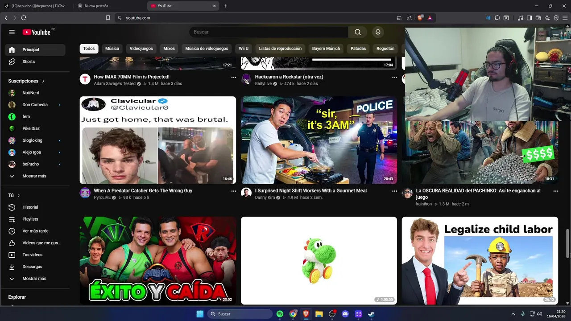Open options menu for Hackearon a Rockstar video
571x321 pixels.
coord(394,77)
